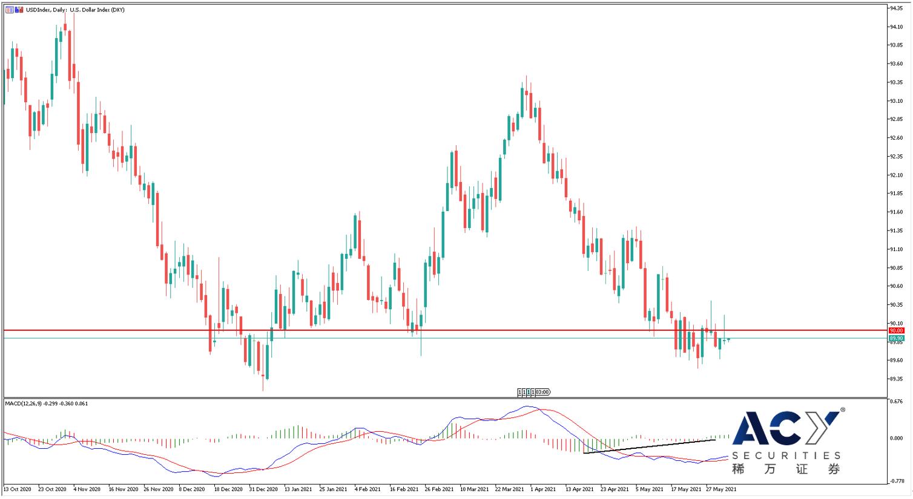This screenshot has width=913, height=499.
Task: Click the 1 Apr 2021 date label
Action: click(542, 489)
